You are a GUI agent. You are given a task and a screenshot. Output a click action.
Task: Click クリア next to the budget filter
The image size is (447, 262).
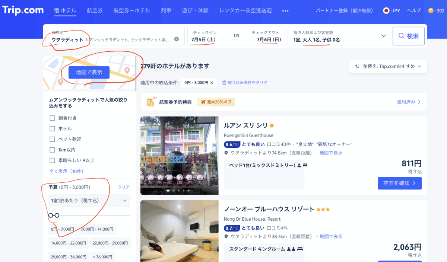point(124,187)
